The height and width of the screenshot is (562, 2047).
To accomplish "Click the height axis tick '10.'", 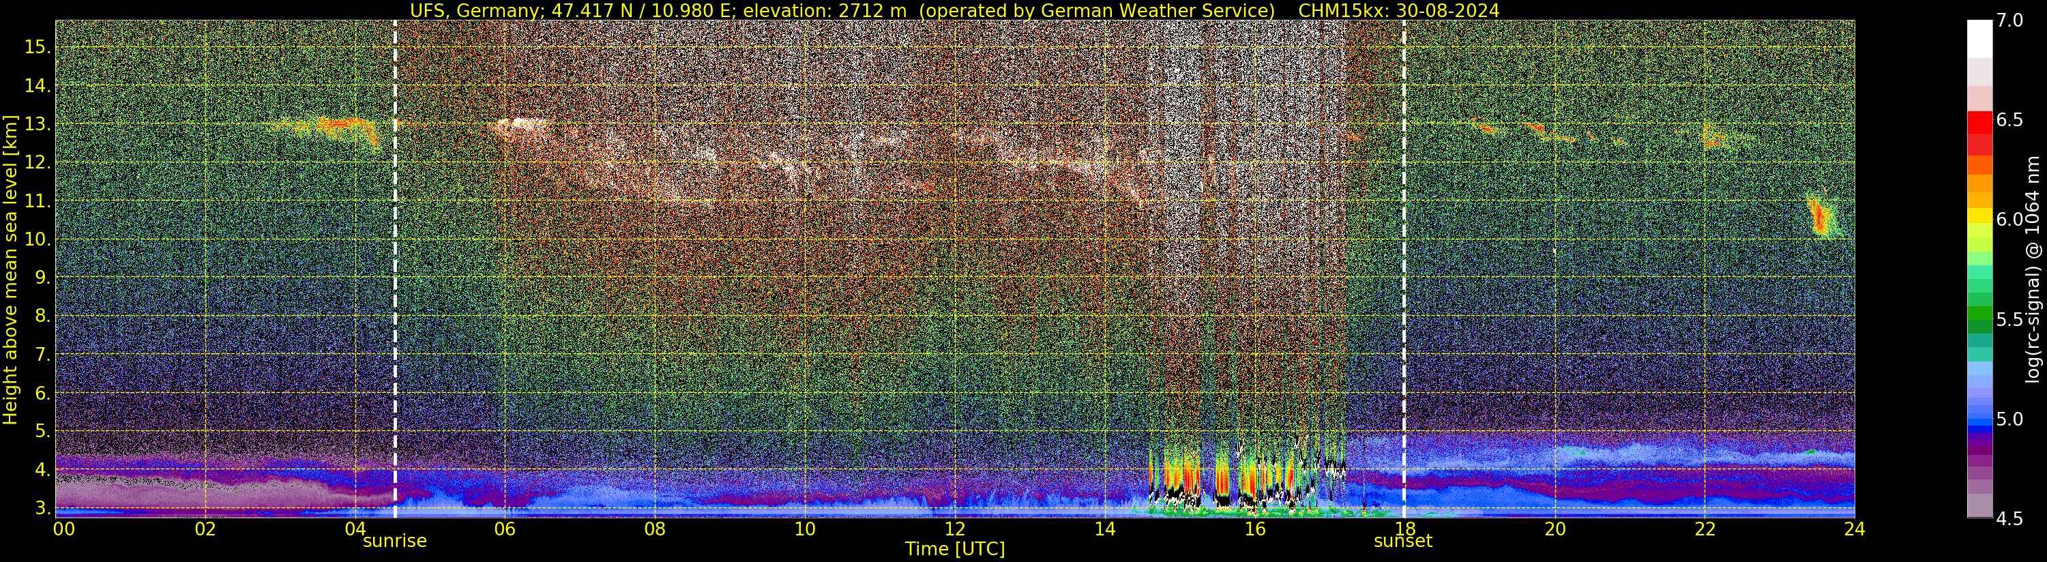I will (x=38, y=239).
